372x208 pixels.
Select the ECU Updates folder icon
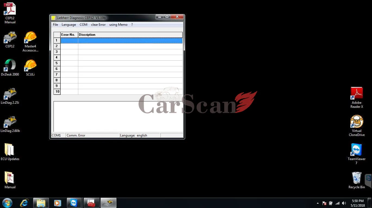10,152
